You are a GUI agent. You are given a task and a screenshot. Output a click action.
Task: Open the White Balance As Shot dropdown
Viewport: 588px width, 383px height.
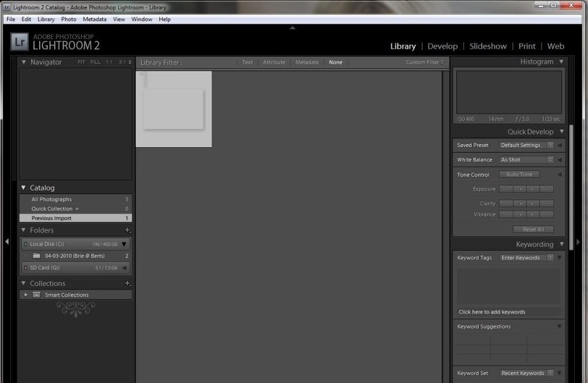pyautogui.click(x=526, y=160)
